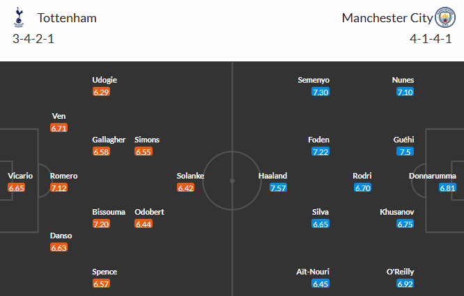The height and width of the screenshot is (296, 464).
Task: Click Foden's player name
Action: point(319,140)
